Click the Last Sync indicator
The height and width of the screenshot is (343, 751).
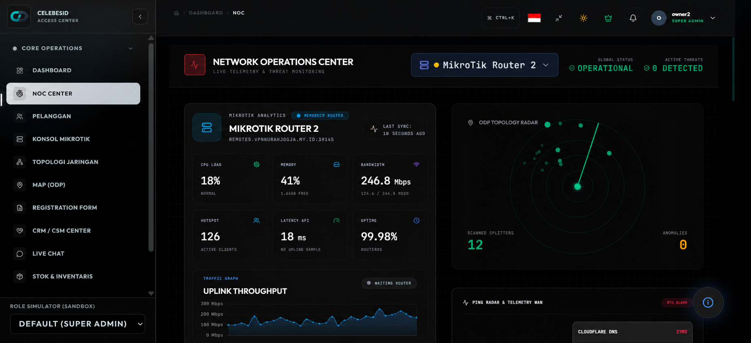[x=395, y=129]
